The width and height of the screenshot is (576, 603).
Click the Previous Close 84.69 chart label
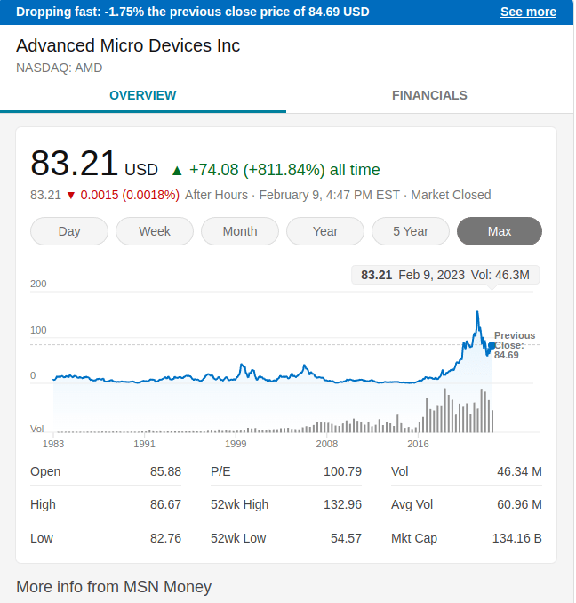coord(515,345)
